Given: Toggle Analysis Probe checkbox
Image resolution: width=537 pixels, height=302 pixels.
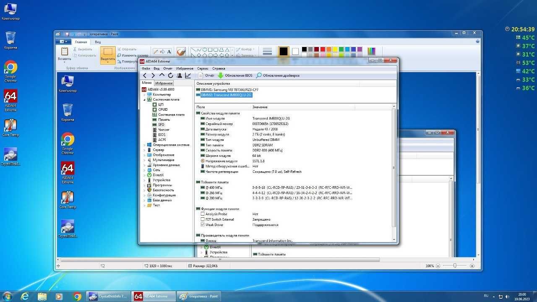Looking at the screenshot, I should 203,214.
